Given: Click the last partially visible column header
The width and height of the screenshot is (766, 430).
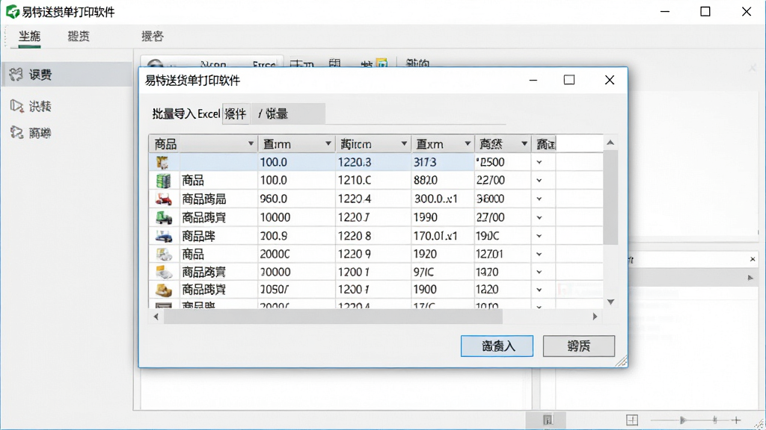Looking at the screenshot, I should (545, 144).
